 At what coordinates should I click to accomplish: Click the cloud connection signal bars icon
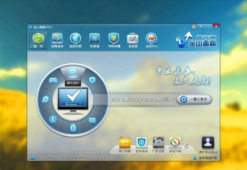click(x=32, y=157)
